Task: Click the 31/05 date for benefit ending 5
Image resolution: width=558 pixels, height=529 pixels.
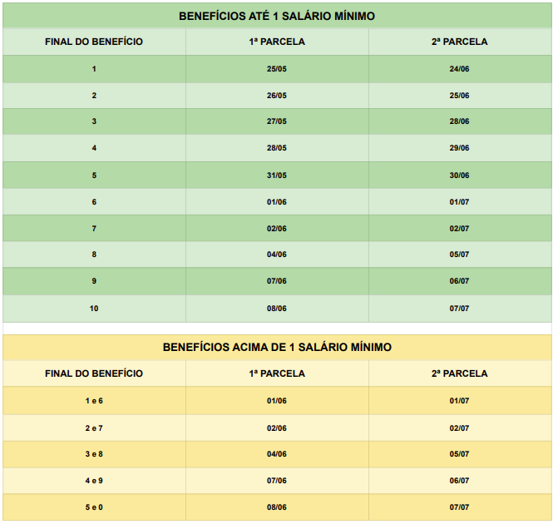Action: click(x=277, y=175)
